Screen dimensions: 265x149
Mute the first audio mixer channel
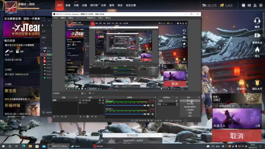(148, 105)
